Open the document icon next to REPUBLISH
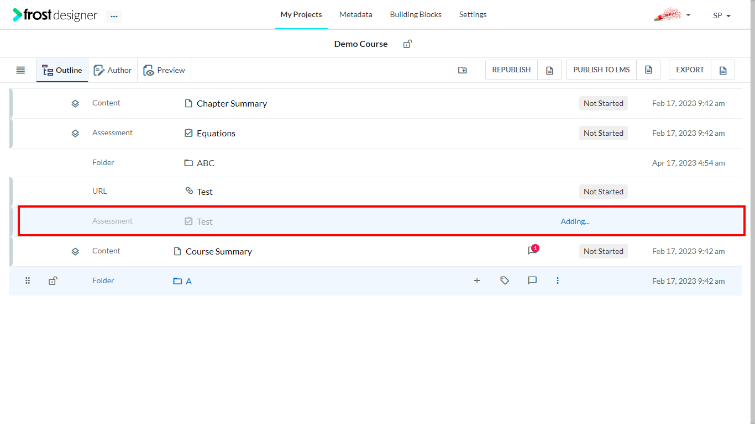Viewport: 755px width, 424px height. coord(549,70)
